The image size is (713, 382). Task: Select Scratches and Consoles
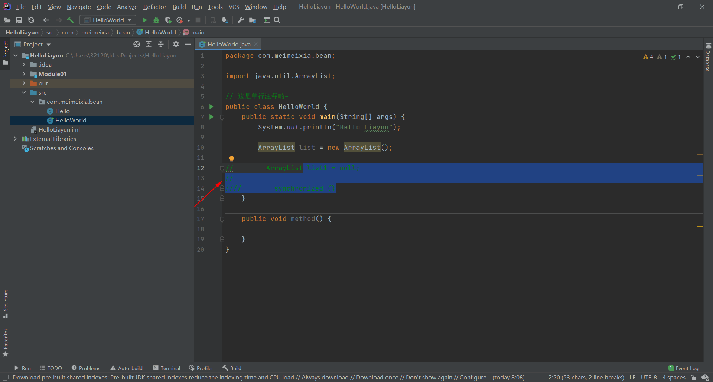tap(62, 148)
